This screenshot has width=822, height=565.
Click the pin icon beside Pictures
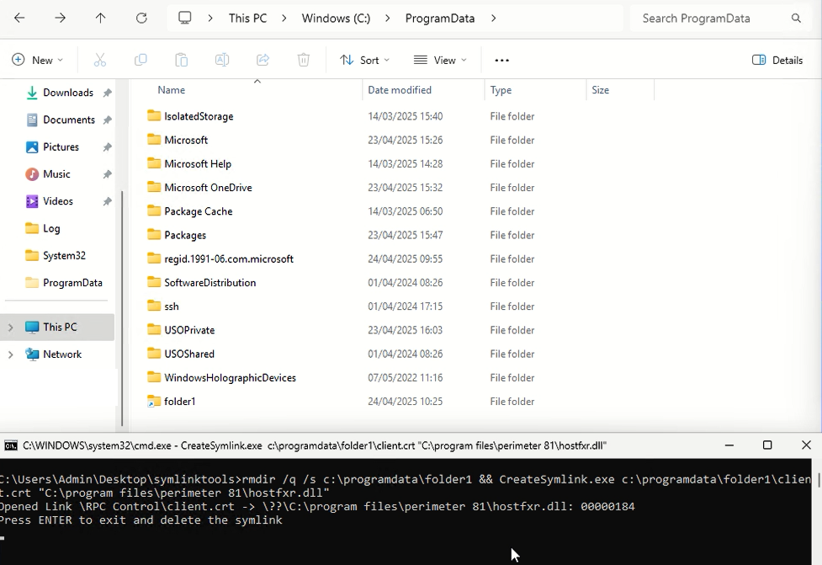[x=108, y=147]
